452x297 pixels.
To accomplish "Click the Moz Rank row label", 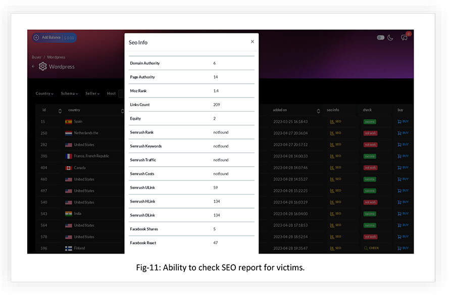I will (x=138, y=91).
